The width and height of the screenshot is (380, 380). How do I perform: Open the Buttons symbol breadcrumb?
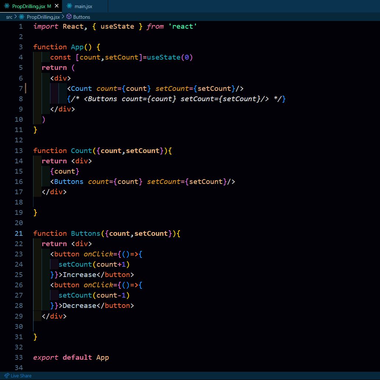(x=81, y=17)
